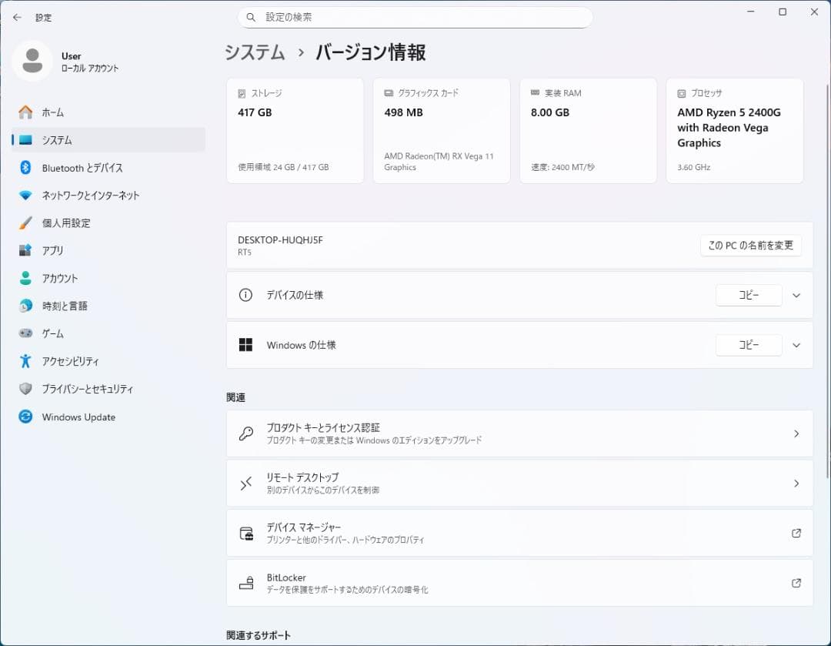Click the privacy shield icon
This screenshot has width=831, height=646.
click(25, 389)
